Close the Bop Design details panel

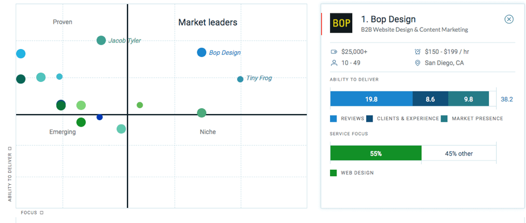pos(509,19)
